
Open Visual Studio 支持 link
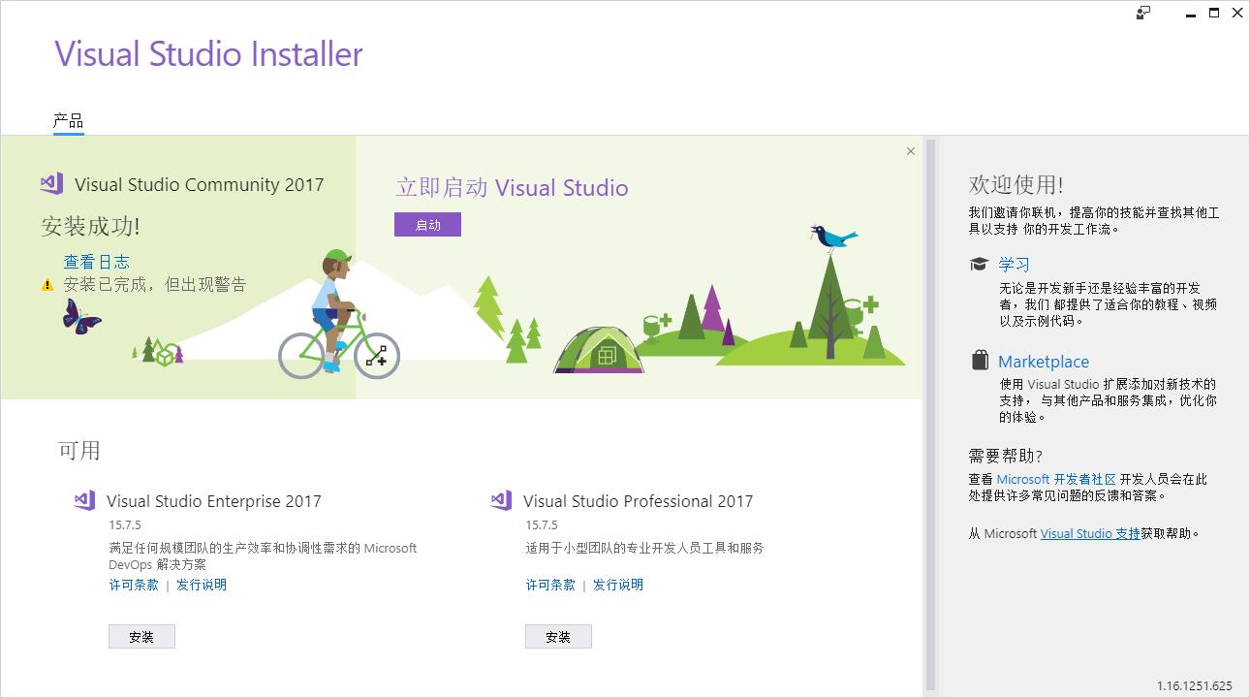pyautogui.click(x=1090, y=533)
